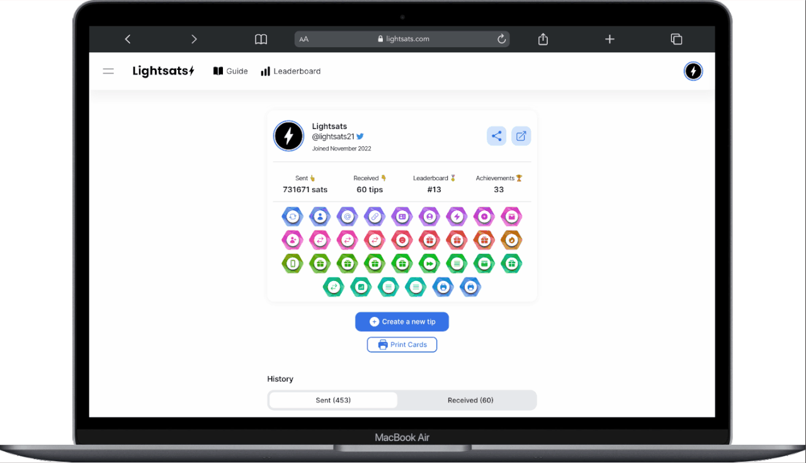Click the blue sync-arrows achievement badge
This screenshot has height=463, width=806.
point(292,217)
